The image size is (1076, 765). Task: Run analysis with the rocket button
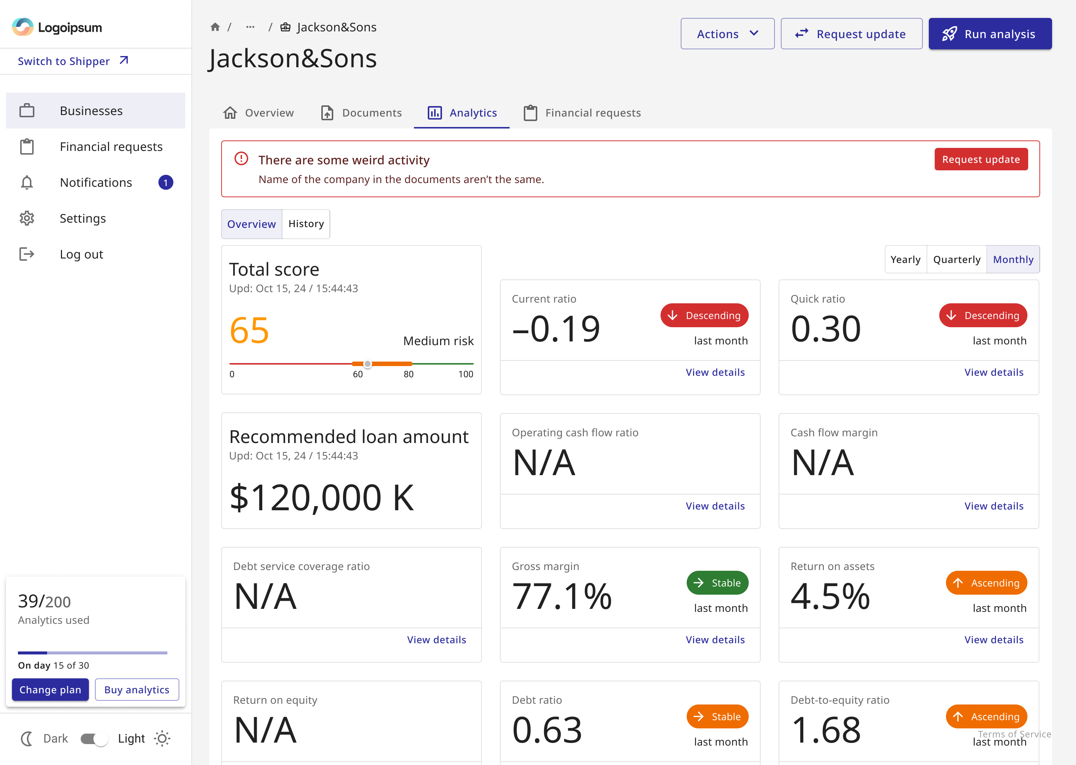(990, 34)
